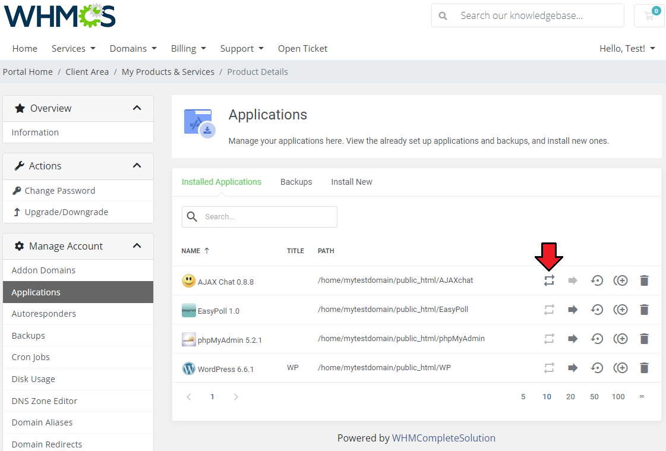The width and height of the screenshot is (666, 451).
Task: Focus the applications Search field
Action: pos(260,216)
